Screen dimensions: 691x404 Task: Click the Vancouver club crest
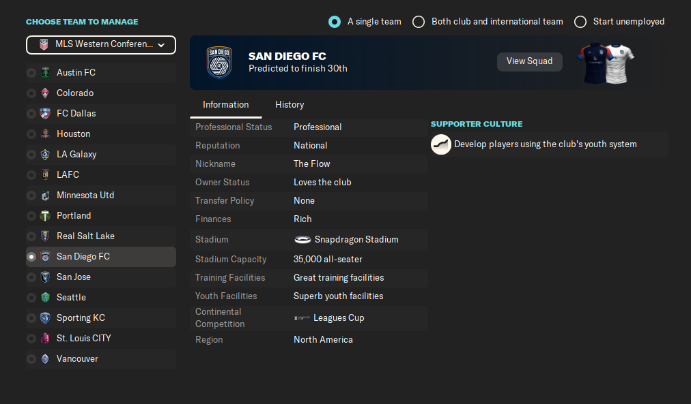pos(45,359)
